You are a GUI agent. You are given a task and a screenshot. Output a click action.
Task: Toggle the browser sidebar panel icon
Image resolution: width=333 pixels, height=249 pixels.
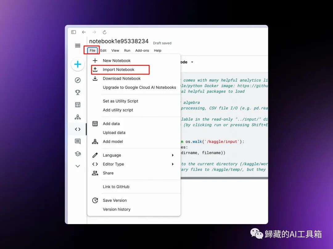[x=73, y=32]
